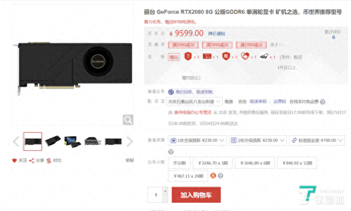Click the 加入购物车 add to cart button
This screenshot has height=211, width=351.
196,195
